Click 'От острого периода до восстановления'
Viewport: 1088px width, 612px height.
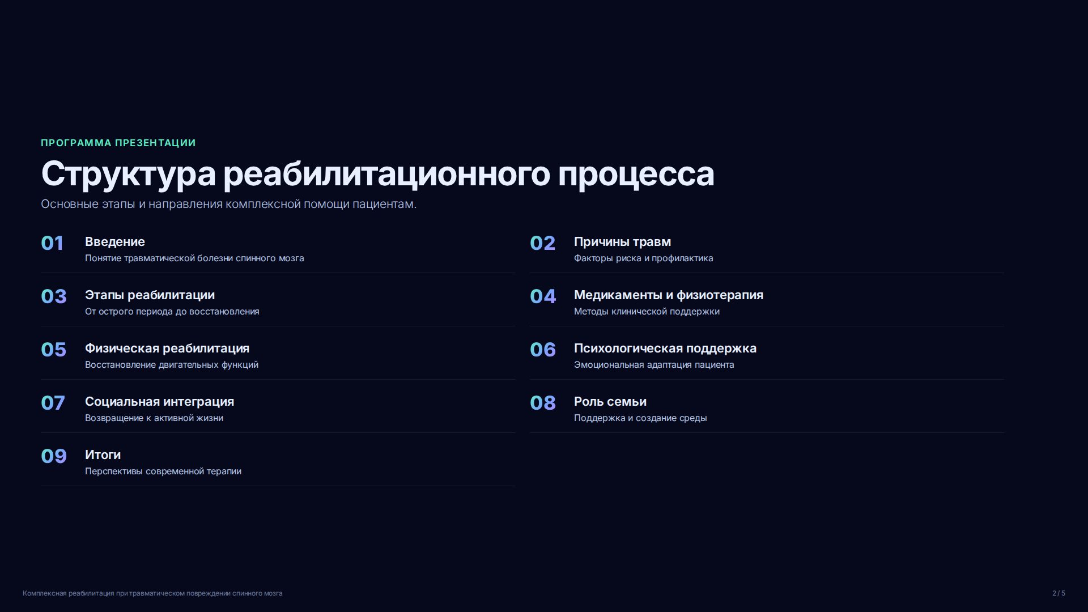coord(172,312)
